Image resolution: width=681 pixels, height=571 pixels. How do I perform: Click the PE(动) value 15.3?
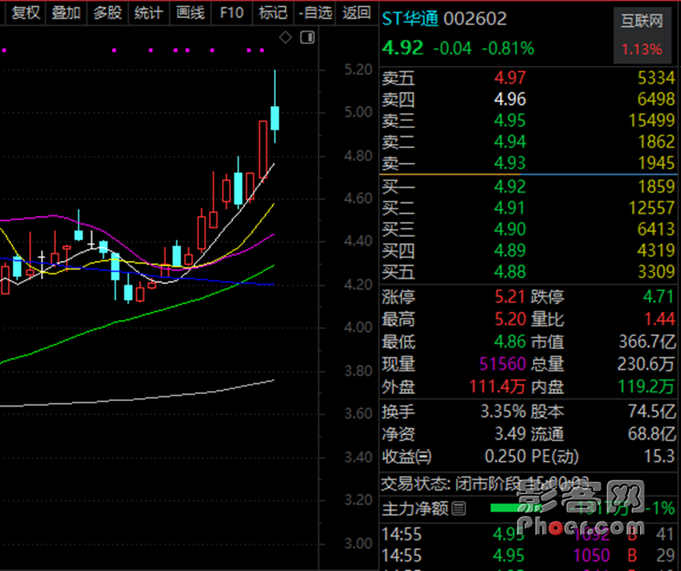(659, 456)
